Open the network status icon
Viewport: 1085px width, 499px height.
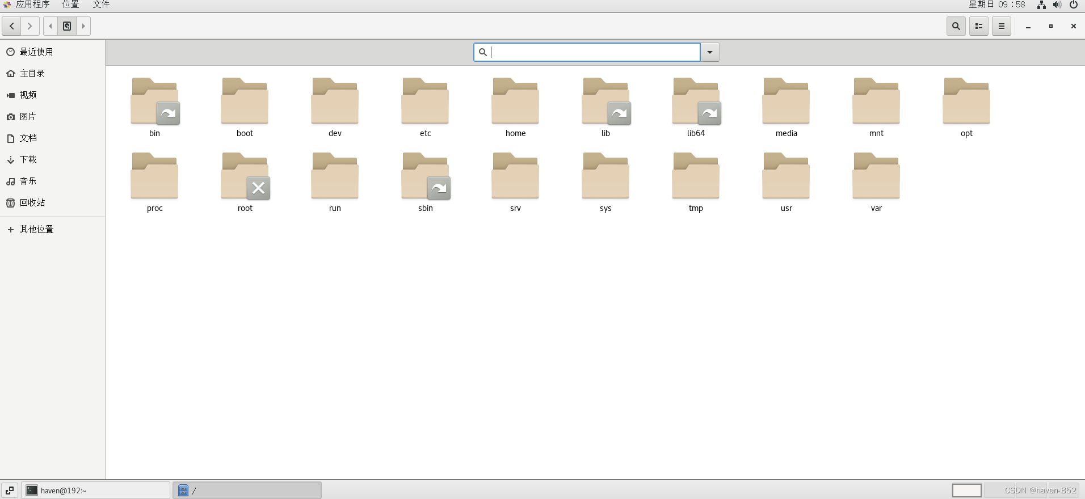(1041, 5)
